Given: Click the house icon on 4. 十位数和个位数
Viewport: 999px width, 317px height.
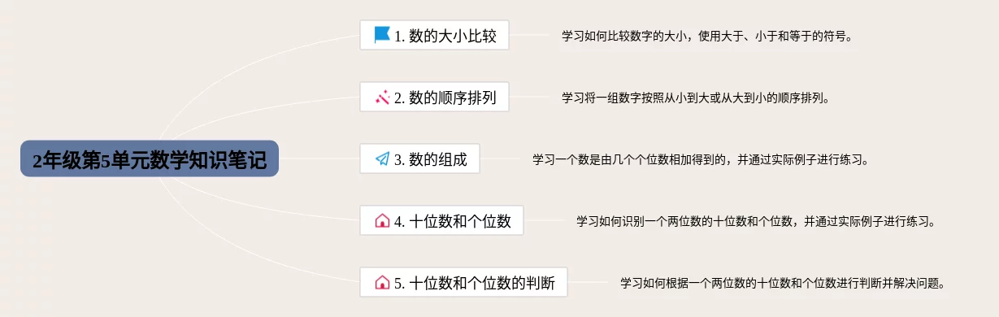Looking at the screenshot, I should click(382, 220).
